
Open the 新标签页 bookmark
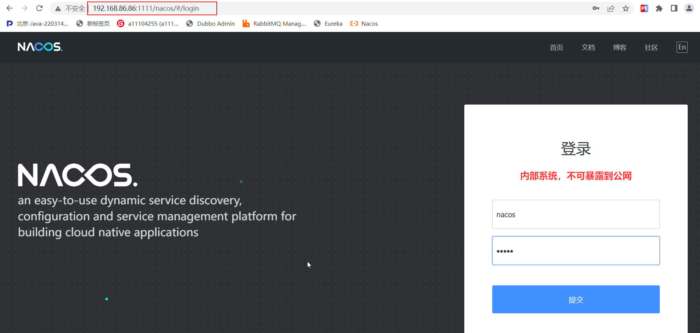click(93, 23)
